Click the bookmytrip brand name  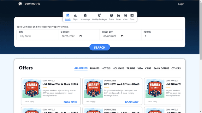[33, 4]
